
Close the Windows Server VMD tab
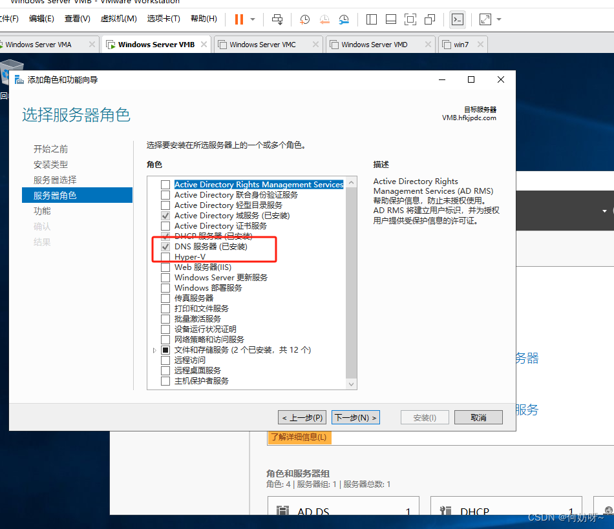(x=428, y=44)
